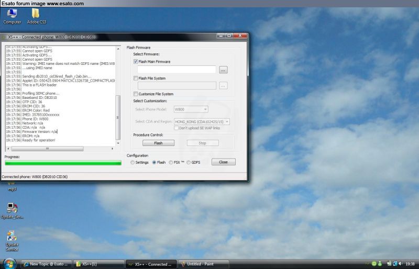Click the log horizontal scrollbar thumb
This screenshot has height=269, width=419.
47,149
